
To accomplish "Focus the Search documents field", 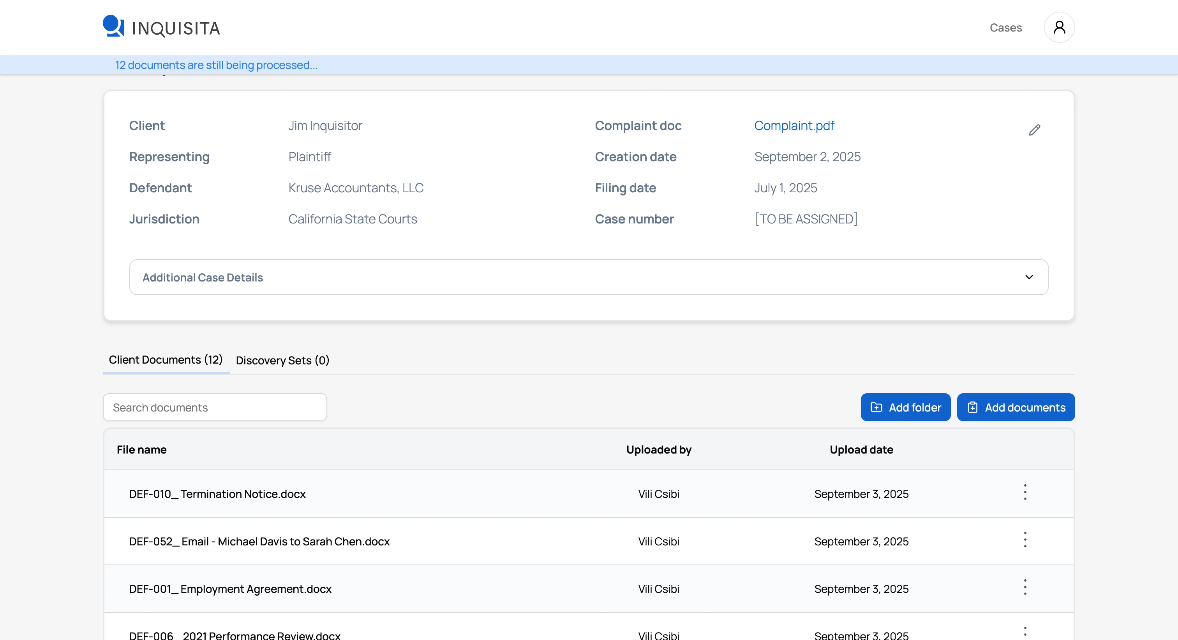I will pyautogui.click(x=215, y=407).
